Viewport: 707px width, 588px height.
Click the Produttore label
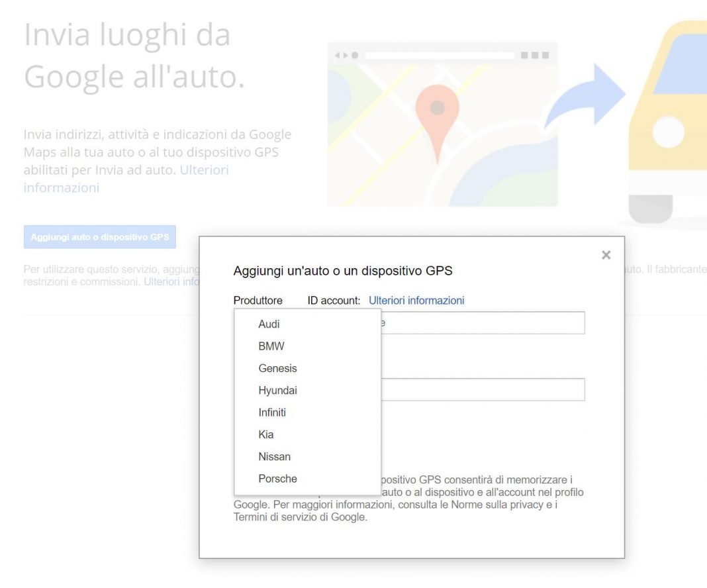pyautogui.click(x=258, y=301)
